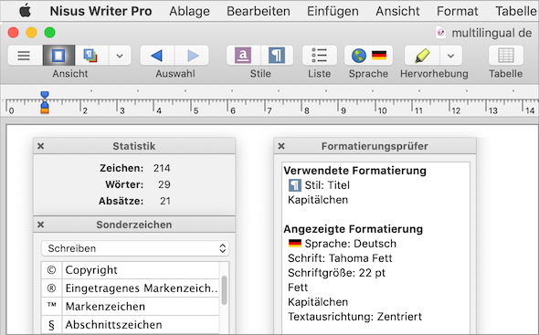The image size is (539, 335).
Task: Close the Statistik palette
Action: pos(40,146)
